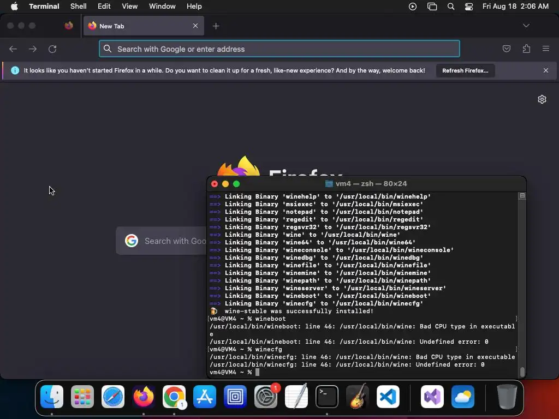559x419 pixels.
Task: Launch GarageBand from the Dock
Action: tap(357, 396)
